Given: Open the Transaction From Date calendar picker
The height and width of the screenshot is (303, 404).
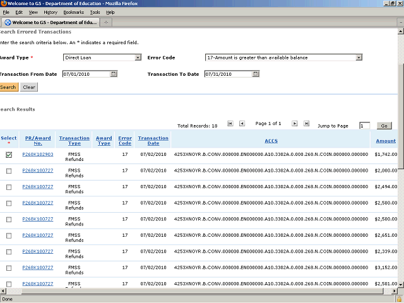Looking at the screenshot, I should click(x=114, y=74).
